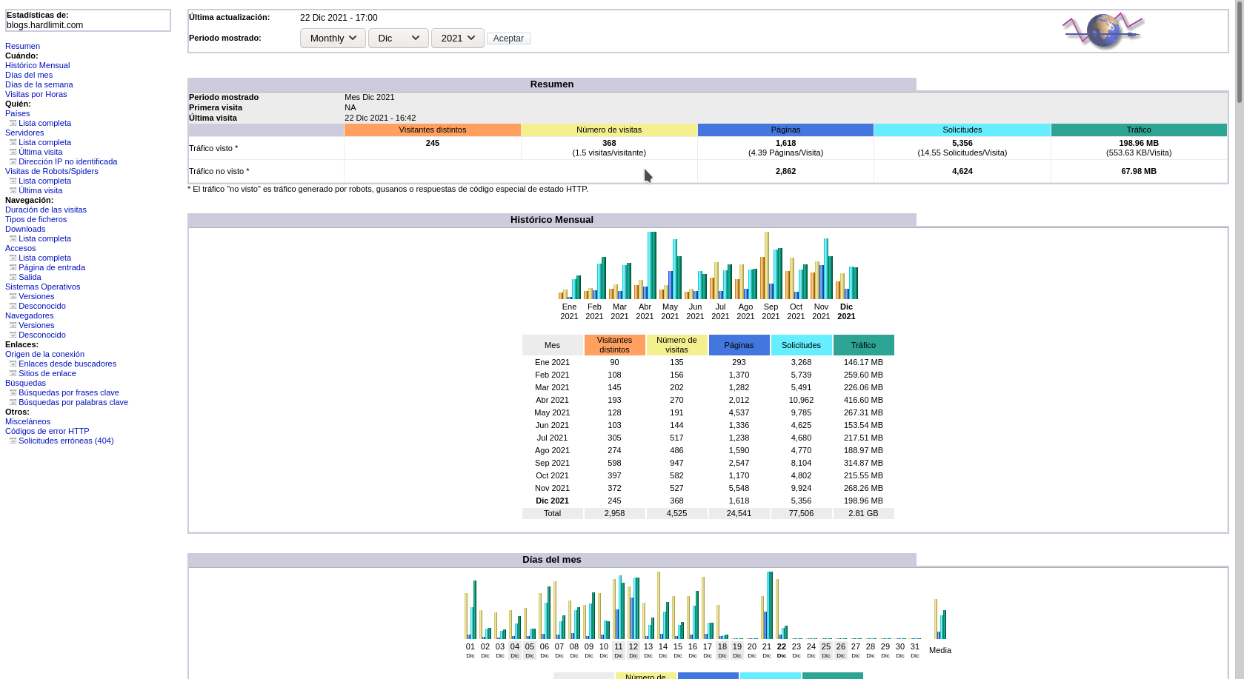Screen dimensions: 1244x679
Task: Open the Monthly period dropdown
Action: (x=333, y=38)
